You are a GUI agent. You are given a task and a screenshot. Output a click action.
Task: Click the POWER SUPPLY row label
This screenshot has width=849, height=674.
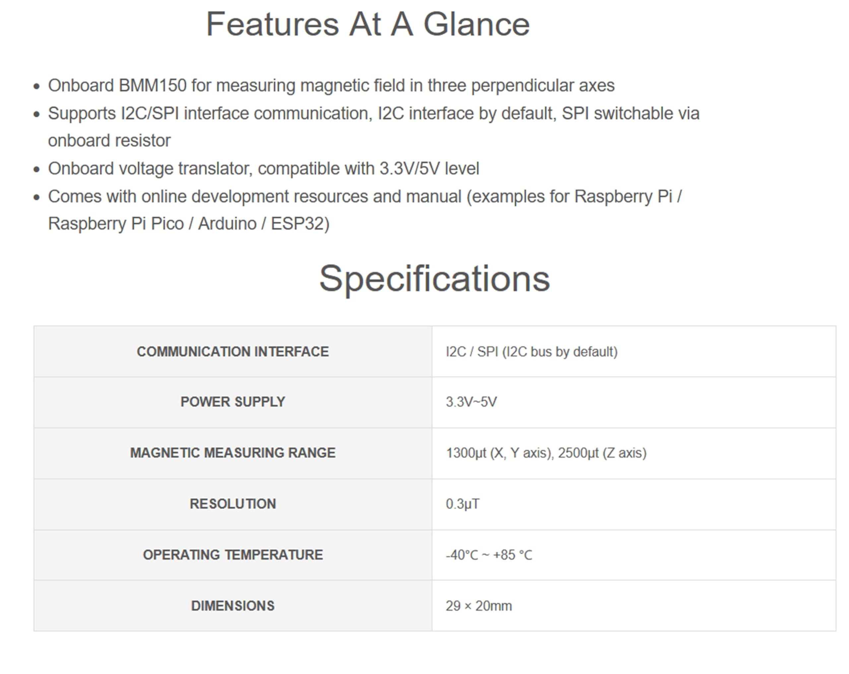coord(233,402)
